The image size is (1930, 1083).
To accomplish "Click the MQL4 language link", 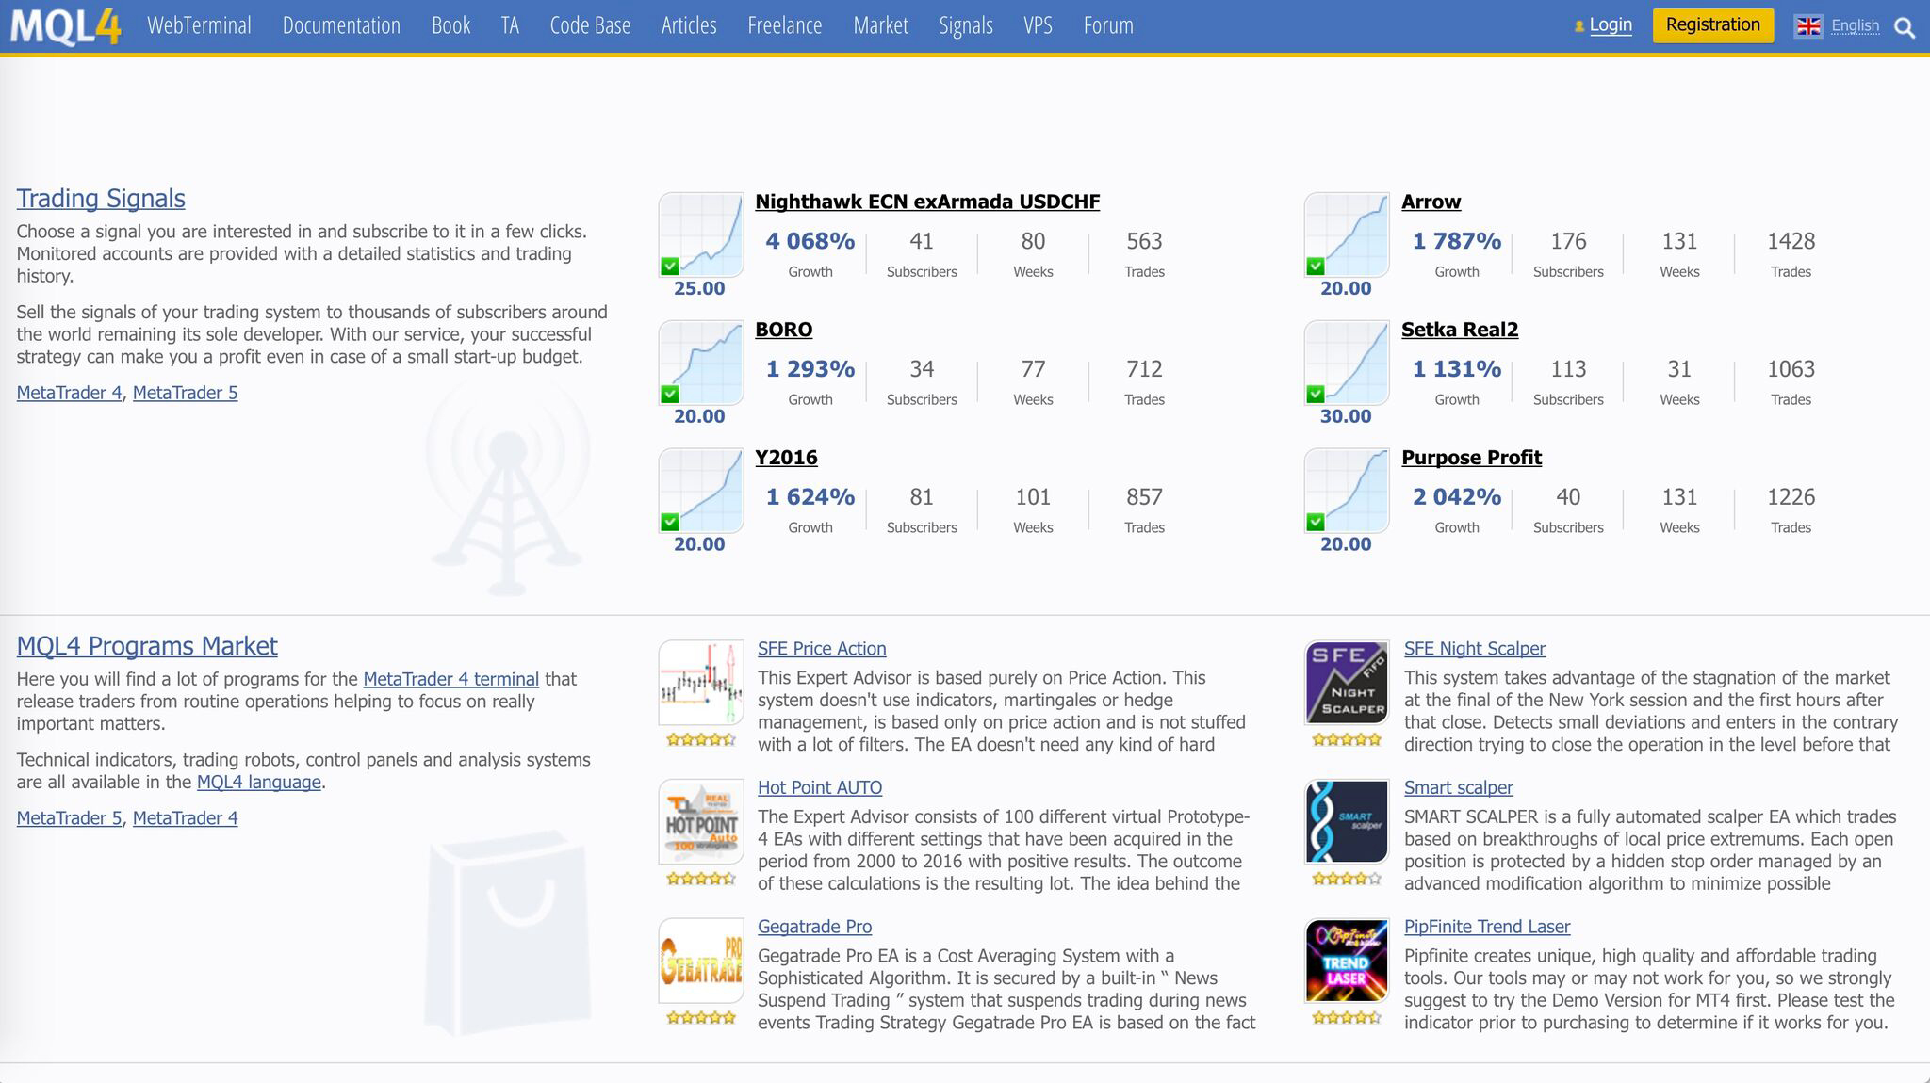I will point(258,783).
